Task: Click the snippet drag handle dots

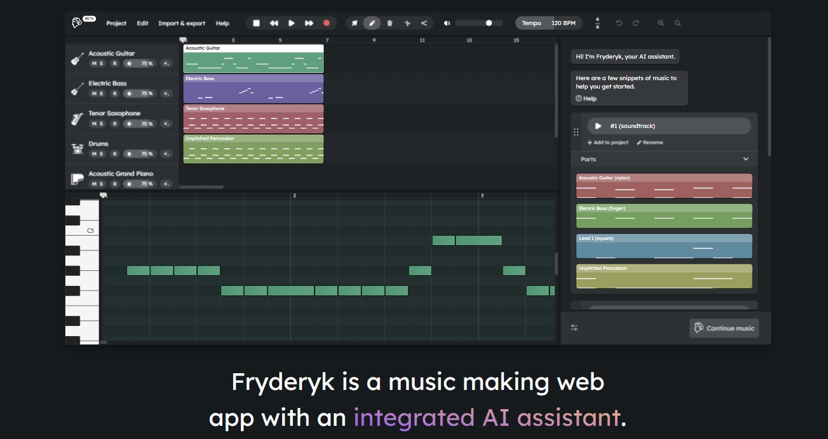Action: pyautogui.click(x=576, y=132)
